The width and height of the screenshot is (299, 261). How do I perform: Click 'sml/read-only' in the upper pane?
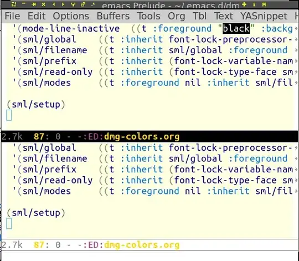58,72
